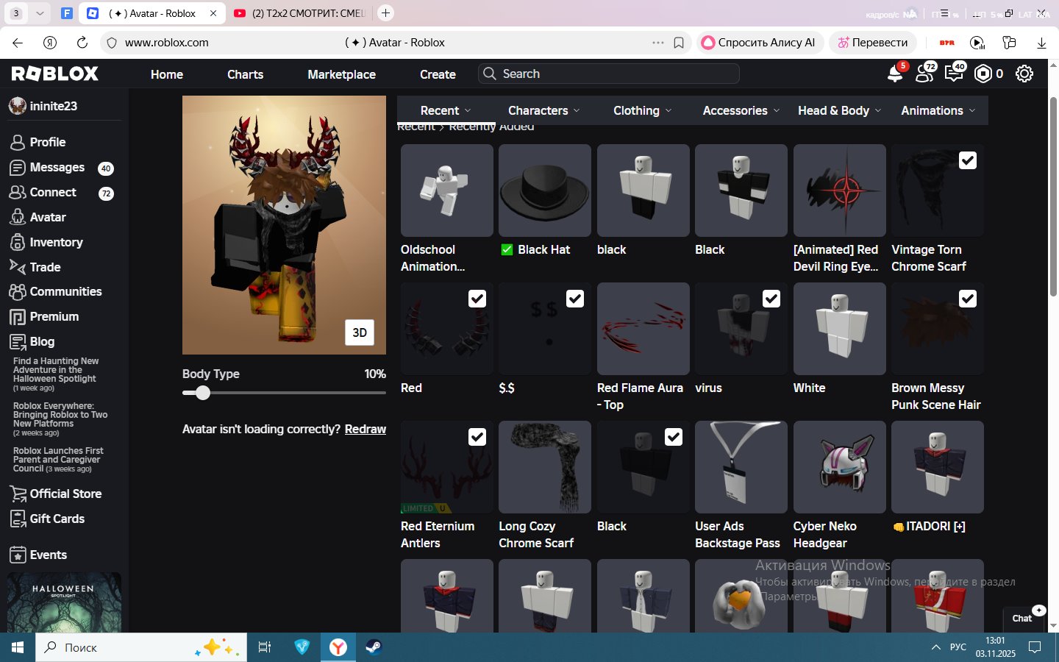Go to Home in top navigation
The width and height of the screenshot is (1059, 662).
[x=167, y=74]
